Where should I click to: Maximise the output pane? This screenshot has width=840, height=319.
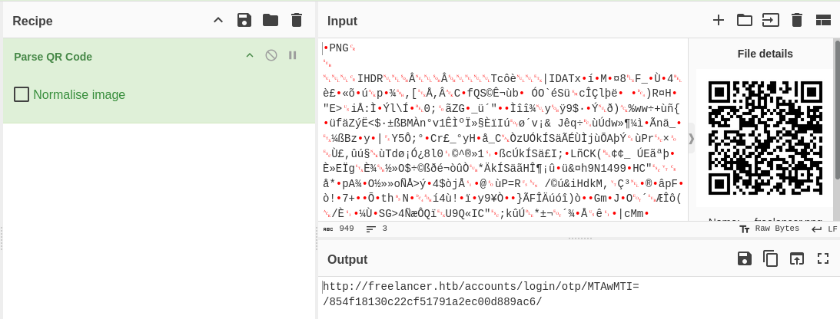[823, 258]
